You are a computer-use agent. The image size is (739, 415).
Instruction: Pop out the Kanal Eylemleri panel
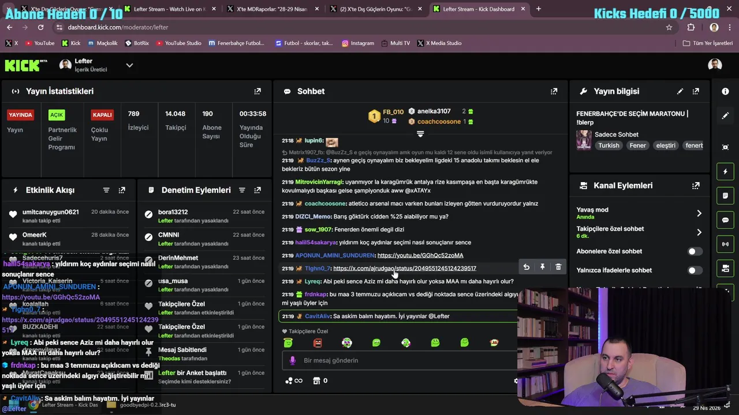(x=696, y=186)
